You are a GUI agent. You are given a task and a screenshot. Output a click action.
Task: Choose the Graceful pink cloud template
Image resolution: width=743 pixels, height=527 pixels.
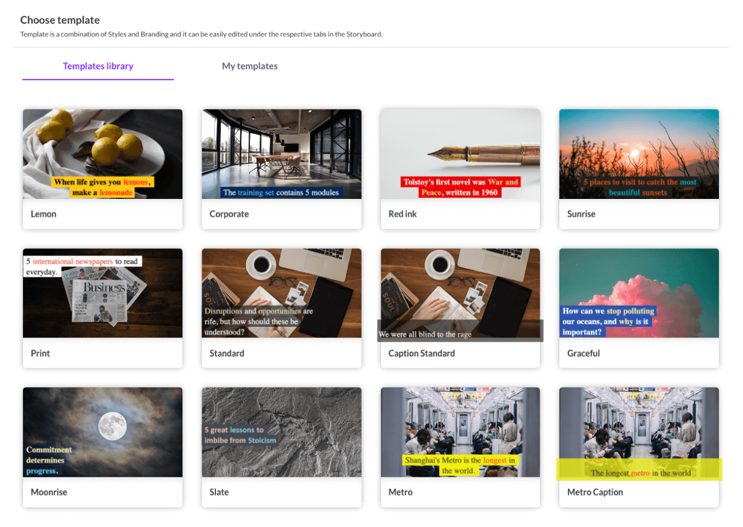tap(639, 293)
